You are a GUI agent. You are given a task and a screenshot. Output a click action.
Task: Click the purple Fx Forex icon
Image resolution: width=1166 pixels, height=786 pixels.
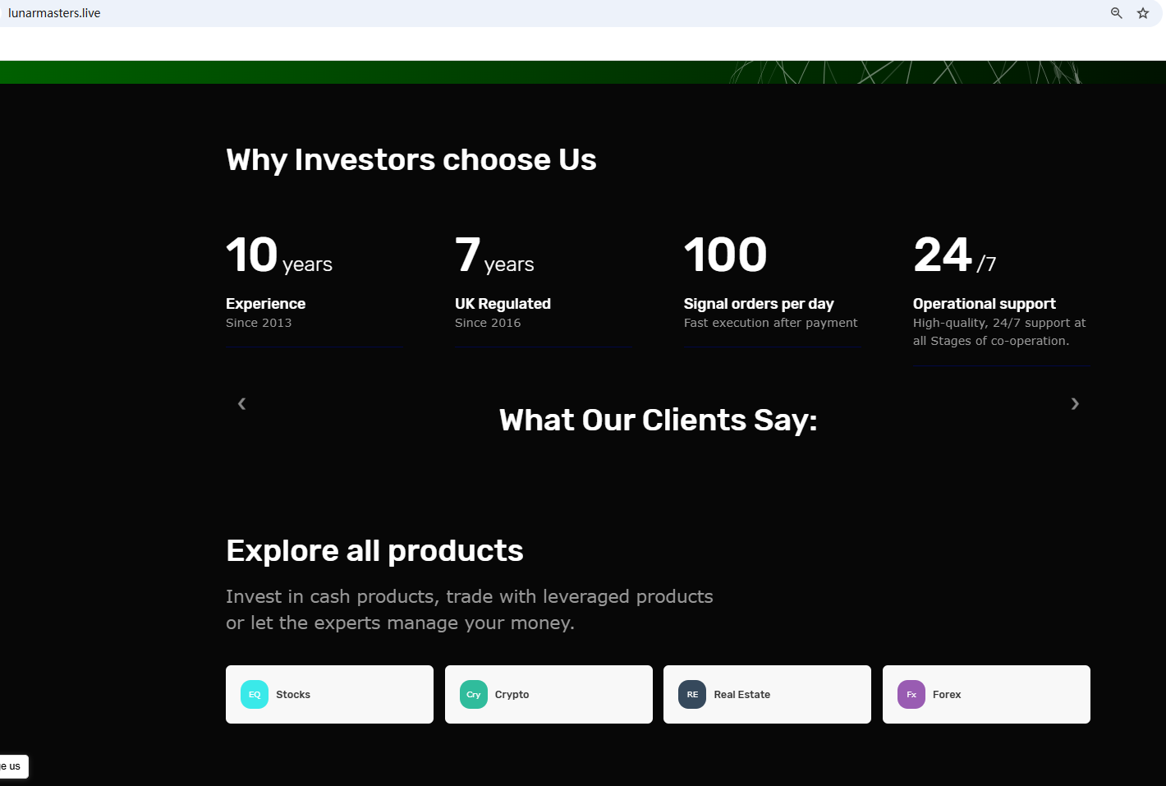tap(911, 694)
